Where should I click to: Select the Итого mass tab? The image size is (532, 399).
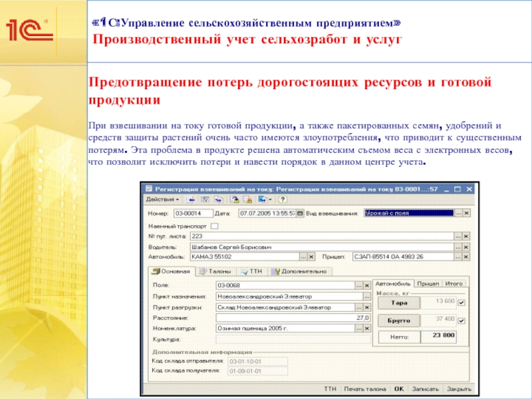click(454, 284)
